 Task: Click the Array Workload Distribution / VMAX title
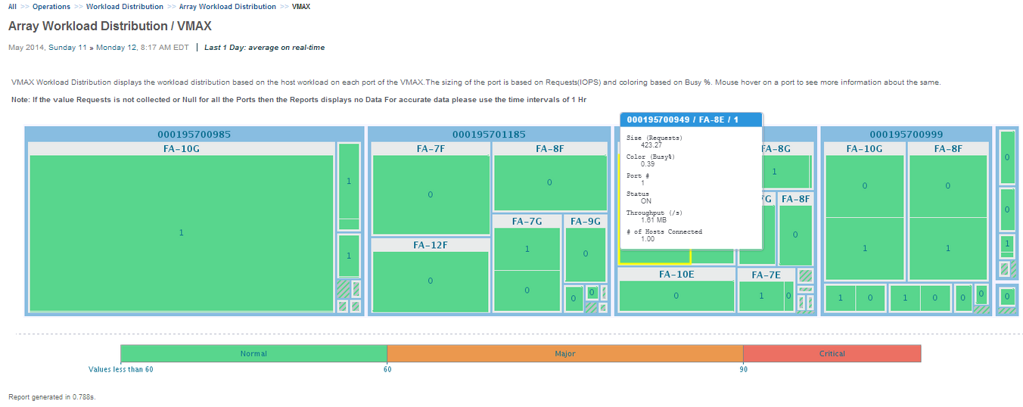pos(110,26)
